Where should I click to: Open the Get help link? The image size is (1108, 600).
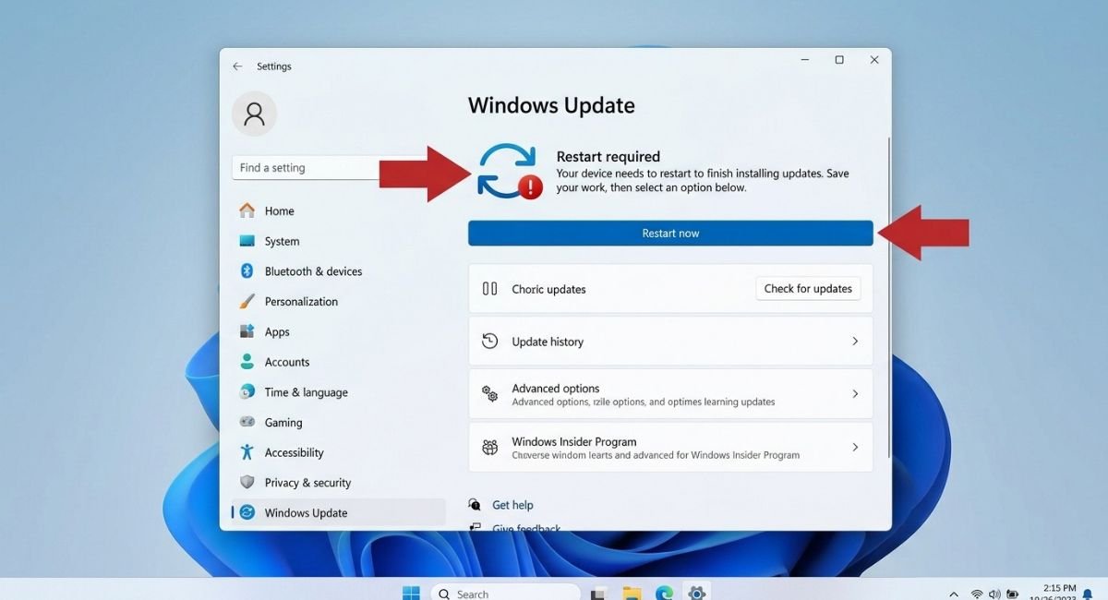pos(512,505)
